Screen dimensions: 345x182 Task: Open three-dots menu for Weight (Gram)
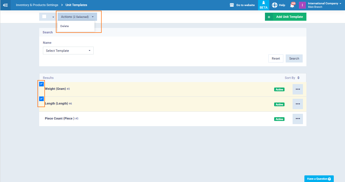(x=297, y=89)
